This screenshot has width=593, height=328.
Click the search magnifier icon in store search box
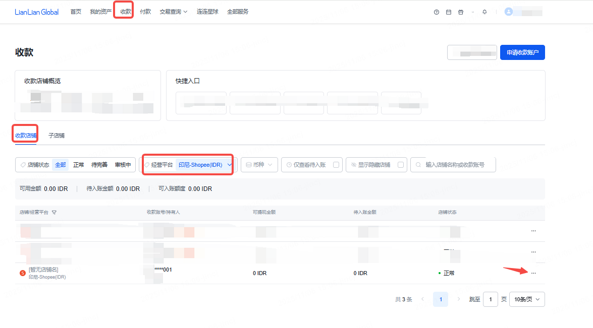(x=418, y=165)
